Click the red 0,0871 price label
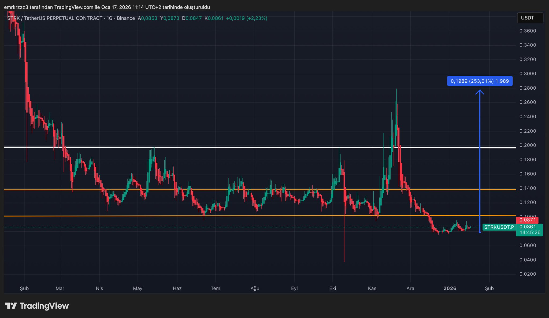This screenshot has width=549, height=318. tap(527, 220)
